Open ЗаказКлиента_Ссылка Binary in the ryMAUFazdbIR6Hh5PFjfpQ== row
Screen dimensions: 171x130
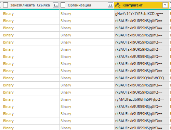9,99
